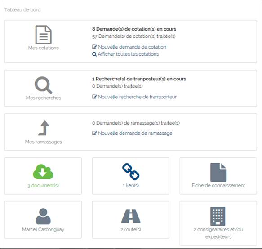
Task: Start a Nouvelle demande de ramassage
Action: click(x=135, y=133)
